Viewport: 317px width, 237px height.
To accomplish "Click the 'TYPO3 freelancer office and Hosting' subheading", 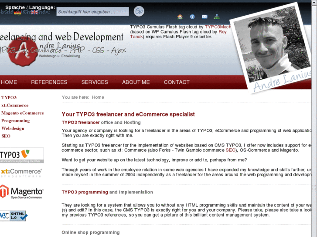I will click(x=101, y=123).
